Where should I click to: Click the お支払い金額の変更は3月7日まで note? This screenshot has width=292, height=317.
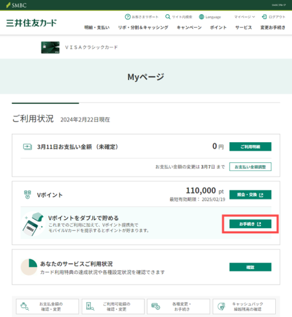click(x=190, y=167)
